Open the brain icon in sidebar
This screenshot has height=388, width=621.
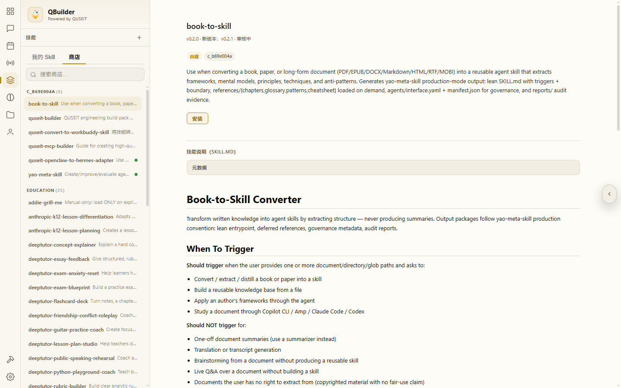pyautogui.click(x=10, y=97)
